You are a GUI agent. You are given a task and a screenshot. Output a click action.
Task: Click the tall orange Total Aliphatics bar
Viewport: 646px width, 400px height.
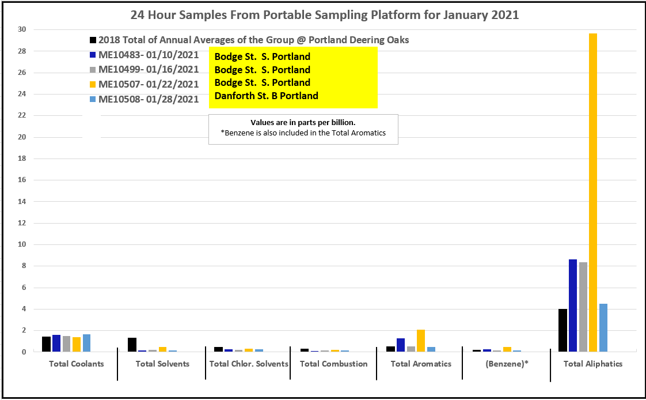click(592, 193)
